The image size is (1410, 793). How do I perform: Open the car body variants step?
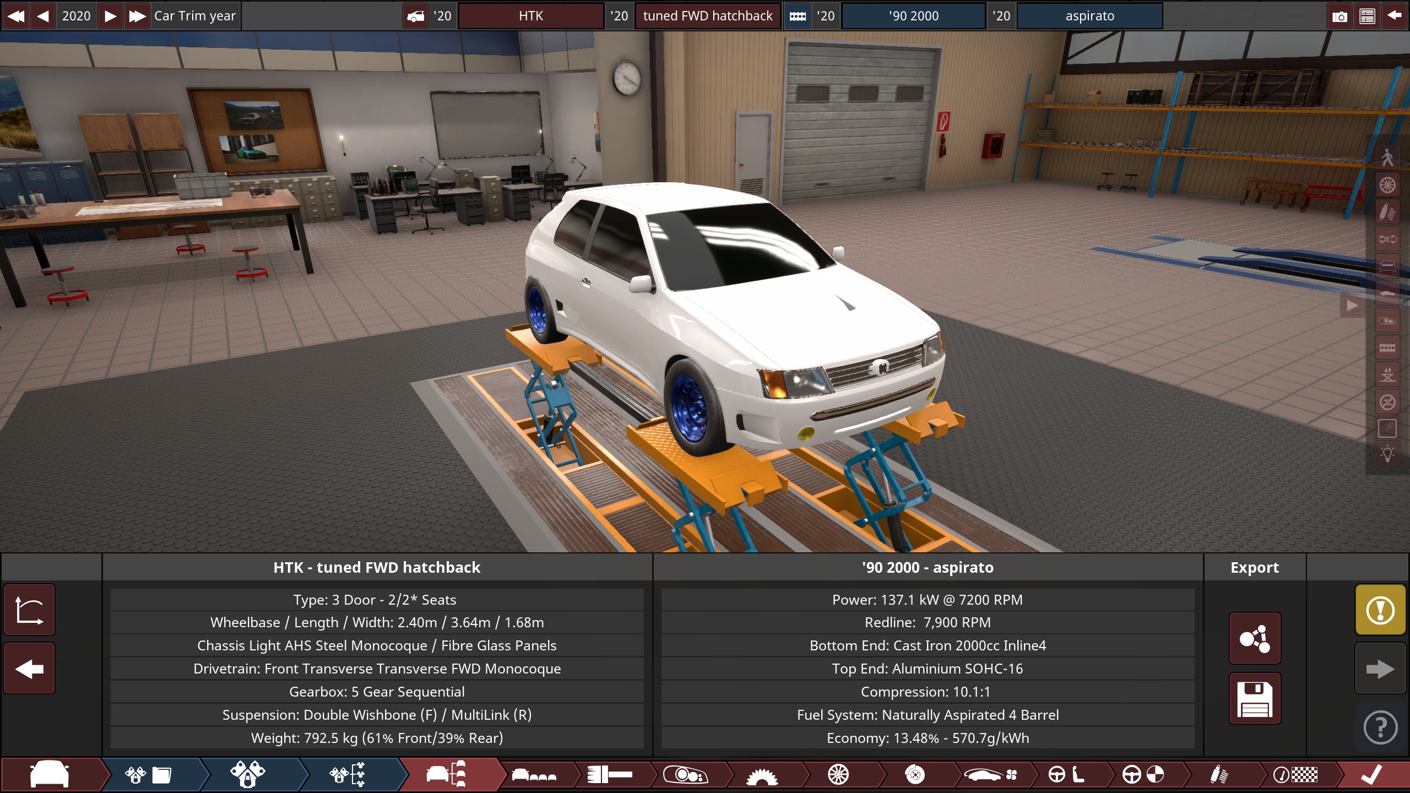click(x=534, y=775)
